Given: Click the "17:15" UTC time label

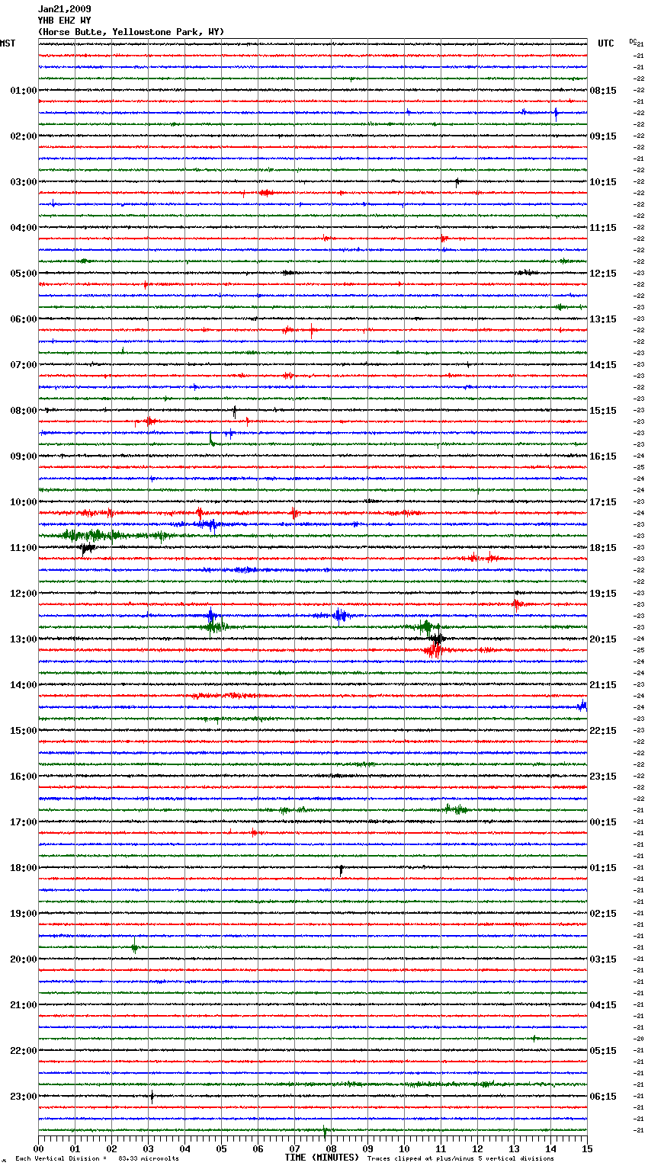Looking at the screenshot, I should 603,502.
